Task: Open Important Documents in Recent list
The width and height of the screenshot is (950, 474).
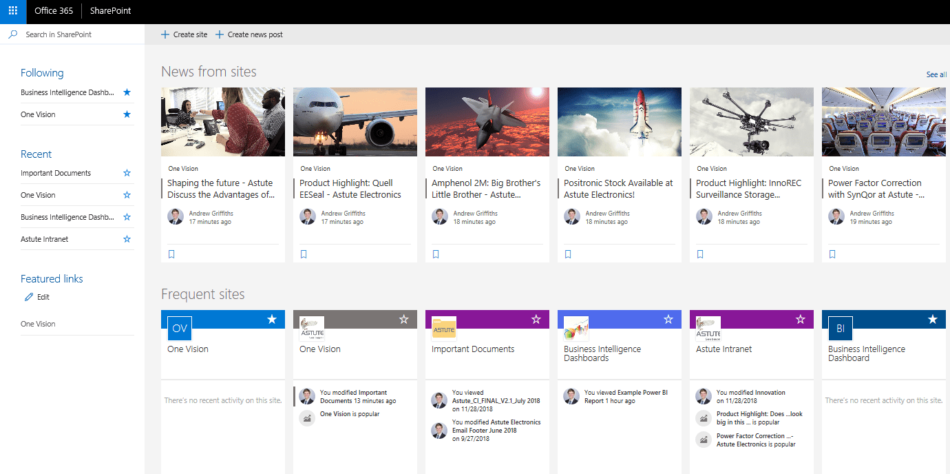Action: pyautogui.click(x=56, y=173)
